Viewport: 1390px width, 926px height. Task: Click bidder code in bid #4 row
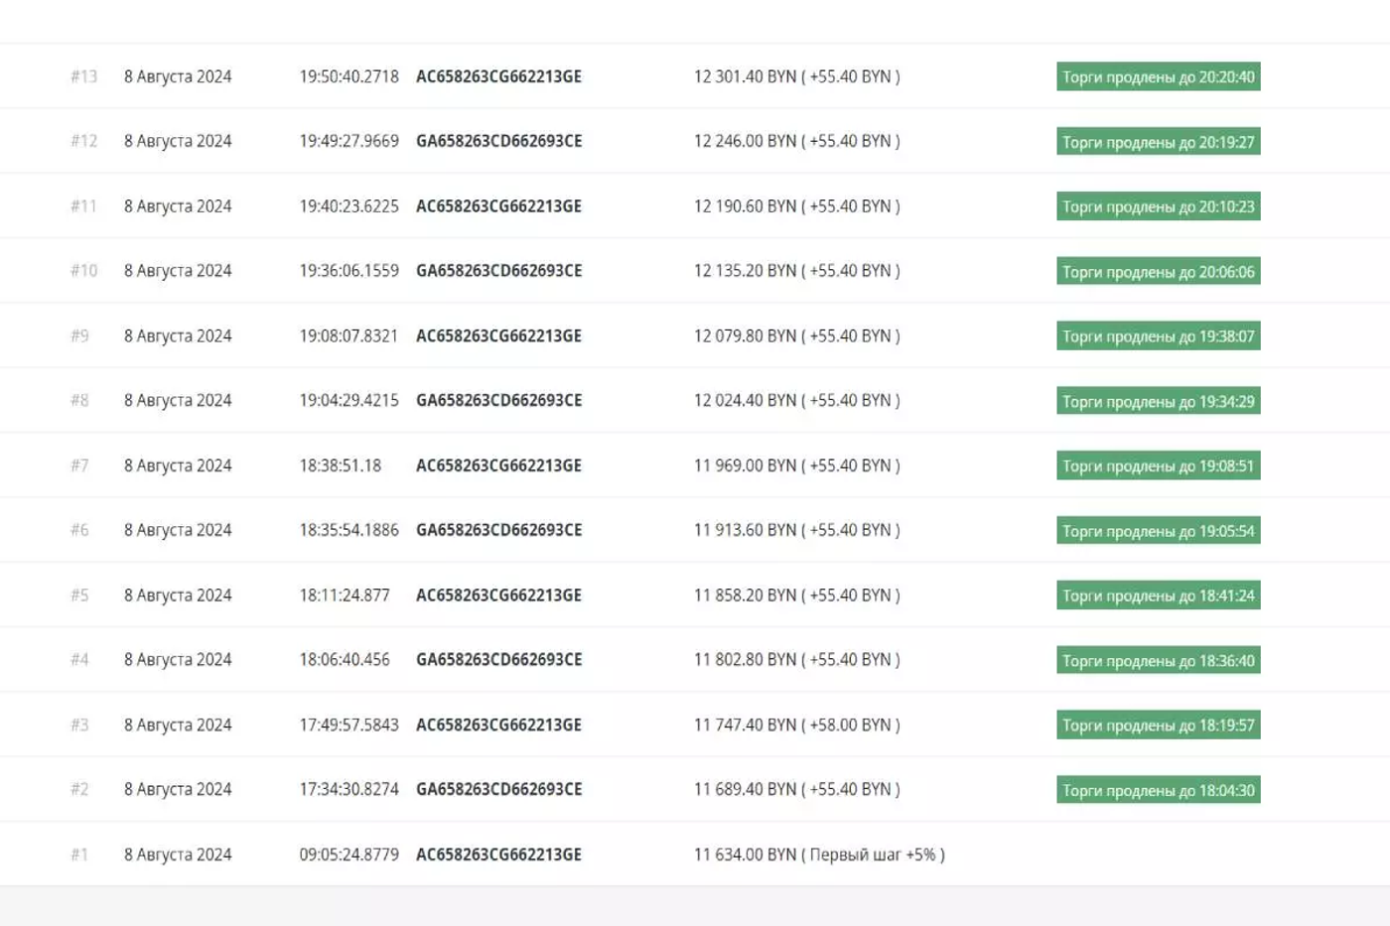click(x=498, y=659)
